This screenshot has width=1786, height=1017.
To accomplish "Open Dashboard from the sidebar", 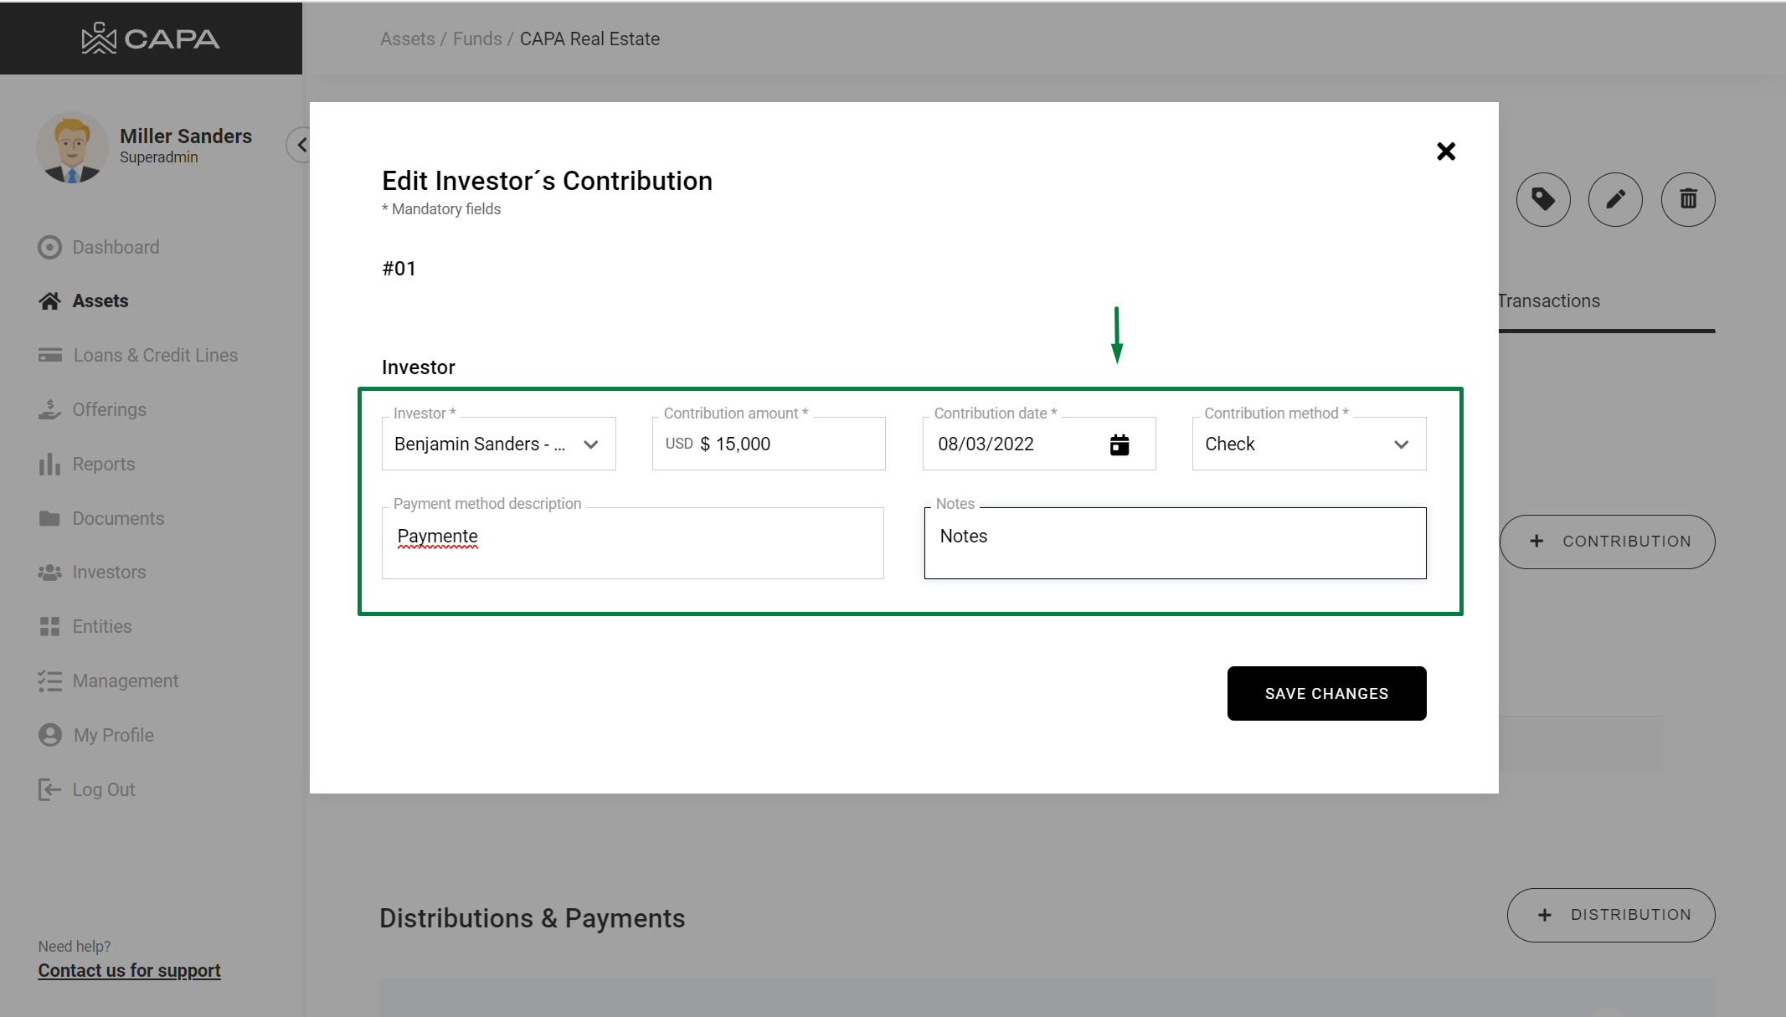I will click(x=116, y=248).
